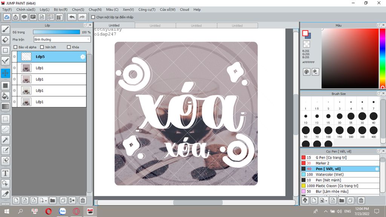Image resolution: width=386 pixels, height=217 pixels.
Task: Enable Bảo vệ alpha checkbox
Action: tap(15, 47)
